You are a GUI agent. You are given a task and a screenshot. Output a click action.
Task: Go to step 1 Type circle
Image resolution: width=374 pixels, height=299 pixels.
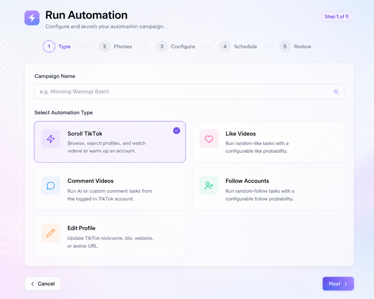(x=49, y=46)
